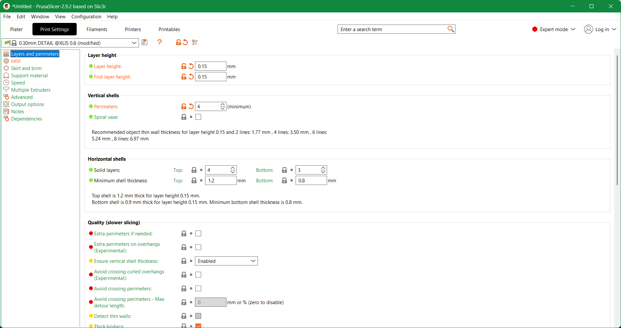The height and width of the screenshot is (328, 621).
Task: Click lock icon for Detect thin walls
Action: (184, 316)
